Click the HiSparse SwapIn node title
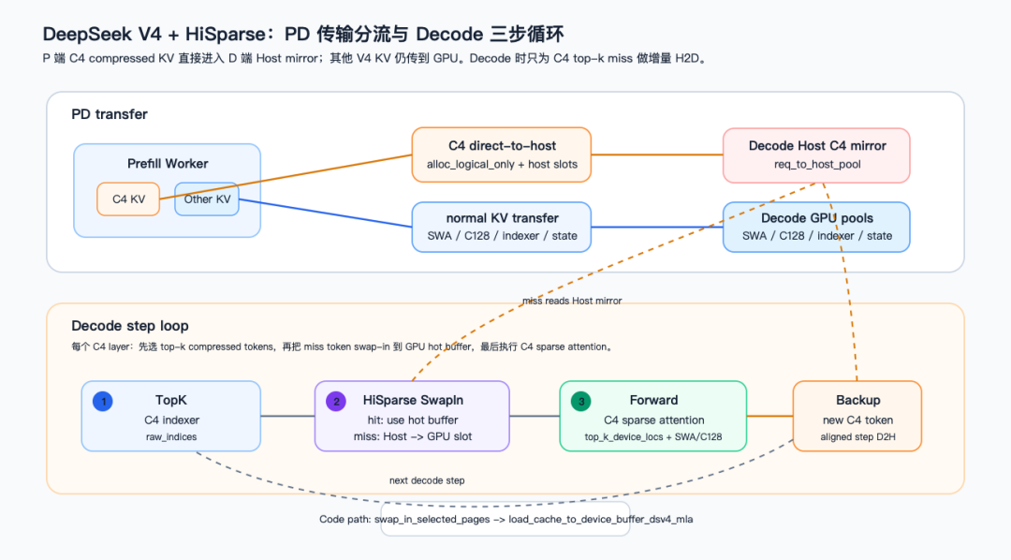This screenshot has width=1011, height=560. [413, 400]
